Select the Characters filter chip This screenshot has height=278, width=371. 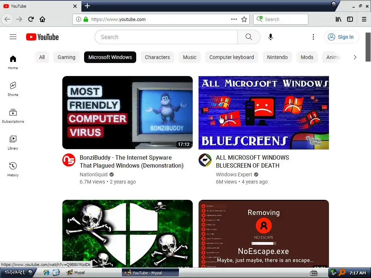157,57
